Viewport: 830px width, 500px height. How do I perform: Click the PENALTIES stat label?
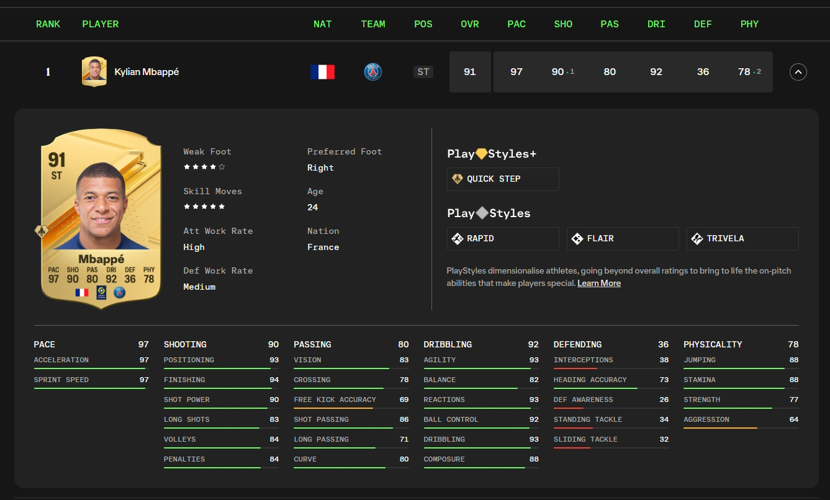184,459
